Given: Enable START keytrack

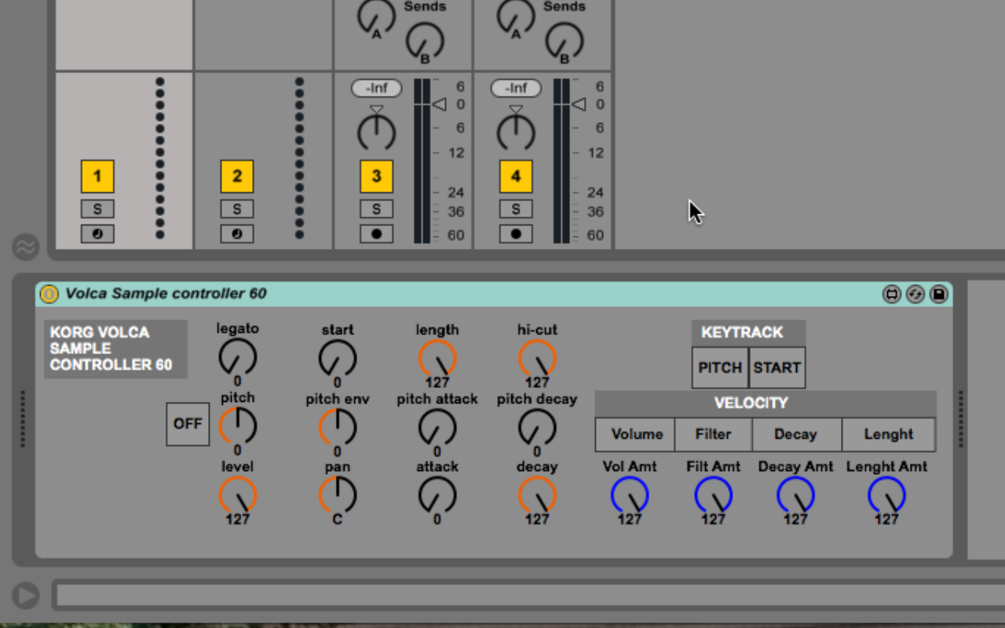Looking at the screenshot, I should [x=777, y=367].
